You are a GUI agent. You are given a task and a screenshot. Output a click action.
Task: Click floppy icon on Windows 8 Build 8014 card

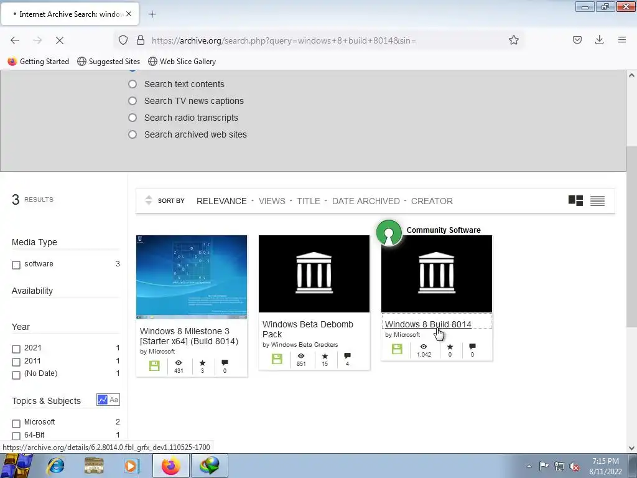(x=397, y=349)
